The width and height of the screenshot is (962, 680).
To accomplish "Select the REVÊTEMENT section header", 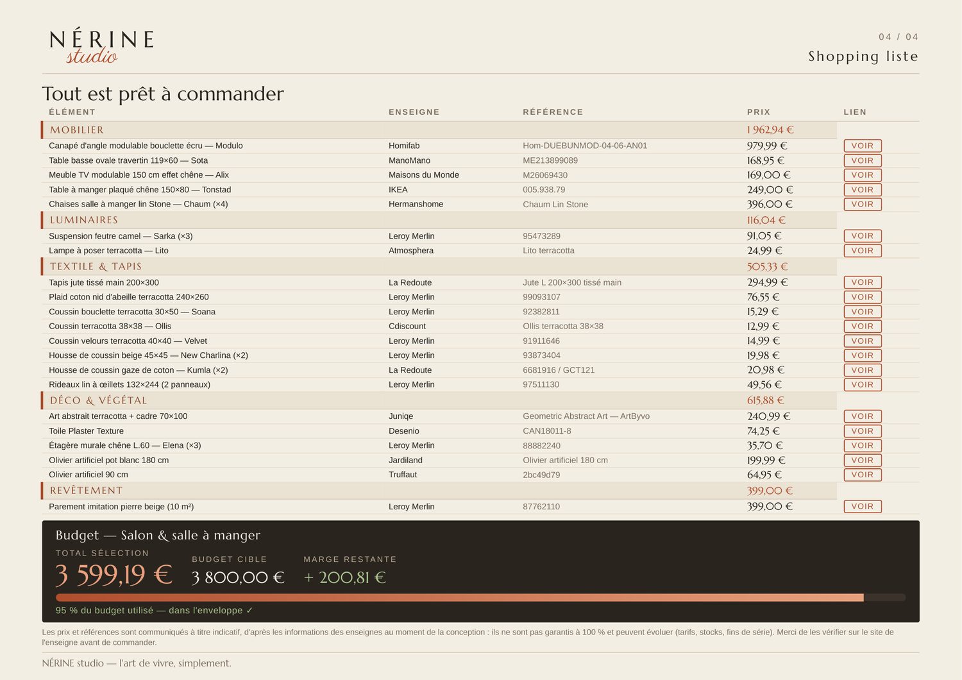I will tap(439, 491).
